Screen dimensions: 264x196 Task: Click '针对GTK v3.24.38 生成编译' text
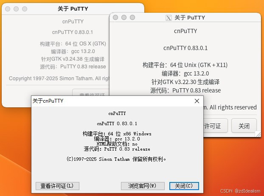point(73,59)
